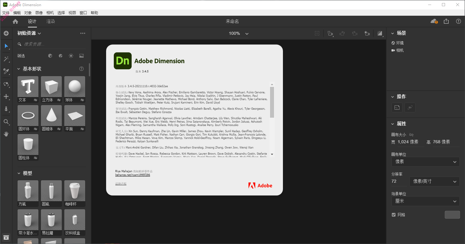
Task: Open the 帮助 menu
Action: 94,13
